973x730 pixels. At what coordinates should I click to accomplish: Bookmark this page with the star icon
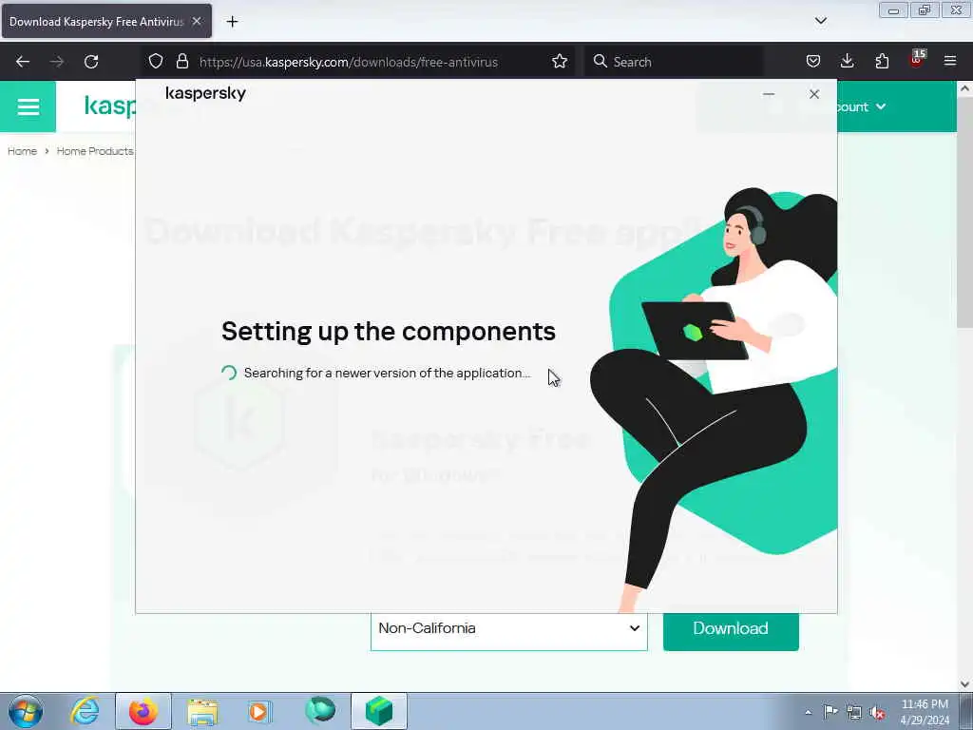click(x=560, y=62)
